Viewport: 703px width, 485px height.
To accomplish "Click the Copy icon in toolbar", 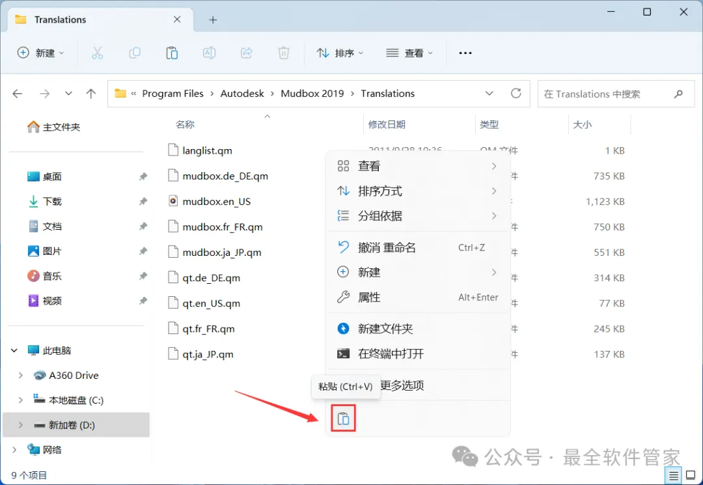I will pyautogui.click(x=135, y=53).
